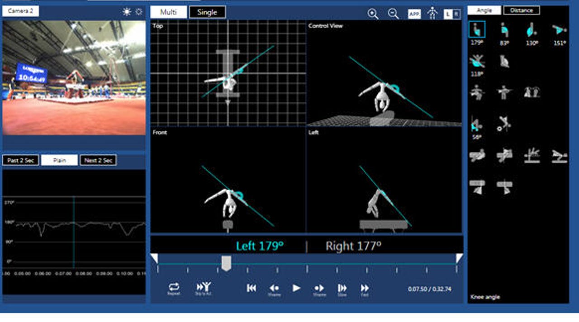Zoom in with the magnifier plus icon

click(373, 14)
